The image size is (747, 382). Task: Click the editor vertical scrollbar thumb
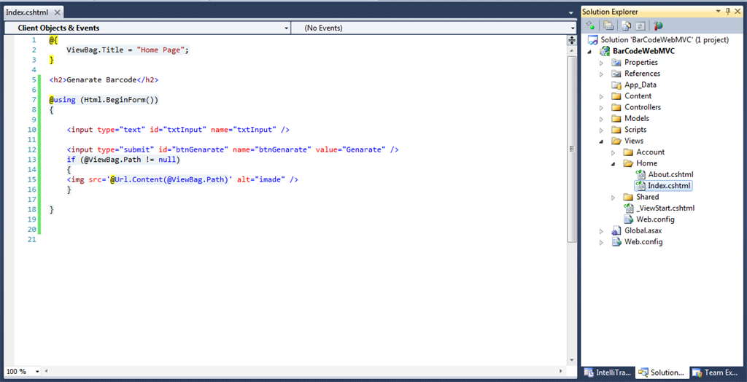click(572, 149)
